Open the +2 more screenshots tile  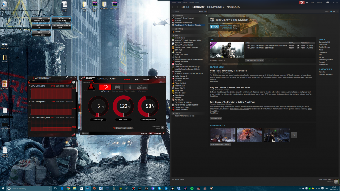pos(294,135)
